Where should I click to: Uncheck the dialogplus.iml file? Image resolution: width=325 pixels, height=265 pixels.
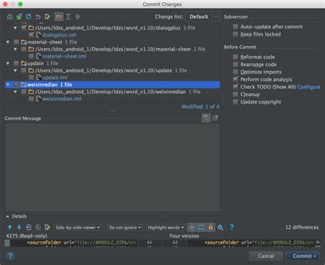pyautogui.click(x=32, y=35)
